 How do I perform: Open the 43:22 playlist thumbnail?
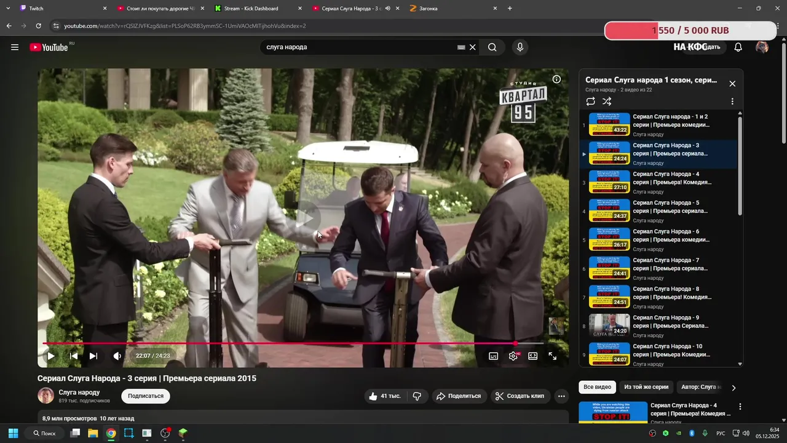pyautogui.click(x=609, y=124)
